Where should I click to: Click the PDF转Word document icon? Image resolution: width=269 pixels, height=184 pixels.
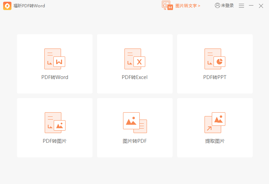tap(54, 59)
